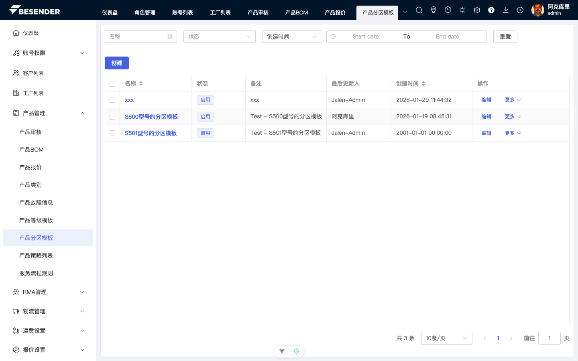The width and height of the screenshot is (578, 361).
Task: Click the 产品管理 icon in sidebar
Action: (16, 113)
